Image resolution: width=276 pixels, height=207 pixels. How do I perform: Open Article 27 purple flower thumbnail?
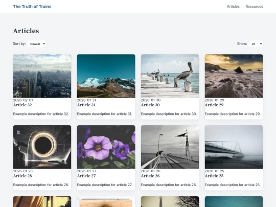click(106, 147)
